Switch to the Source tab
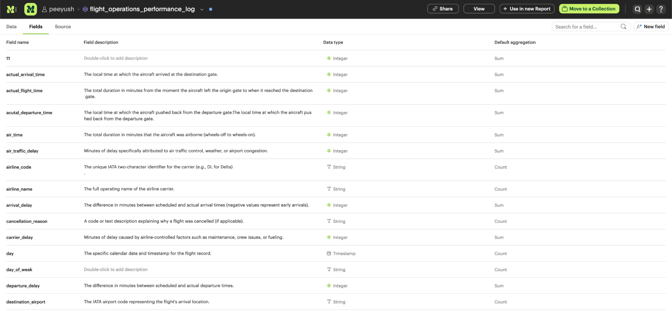 pos(63,27)
